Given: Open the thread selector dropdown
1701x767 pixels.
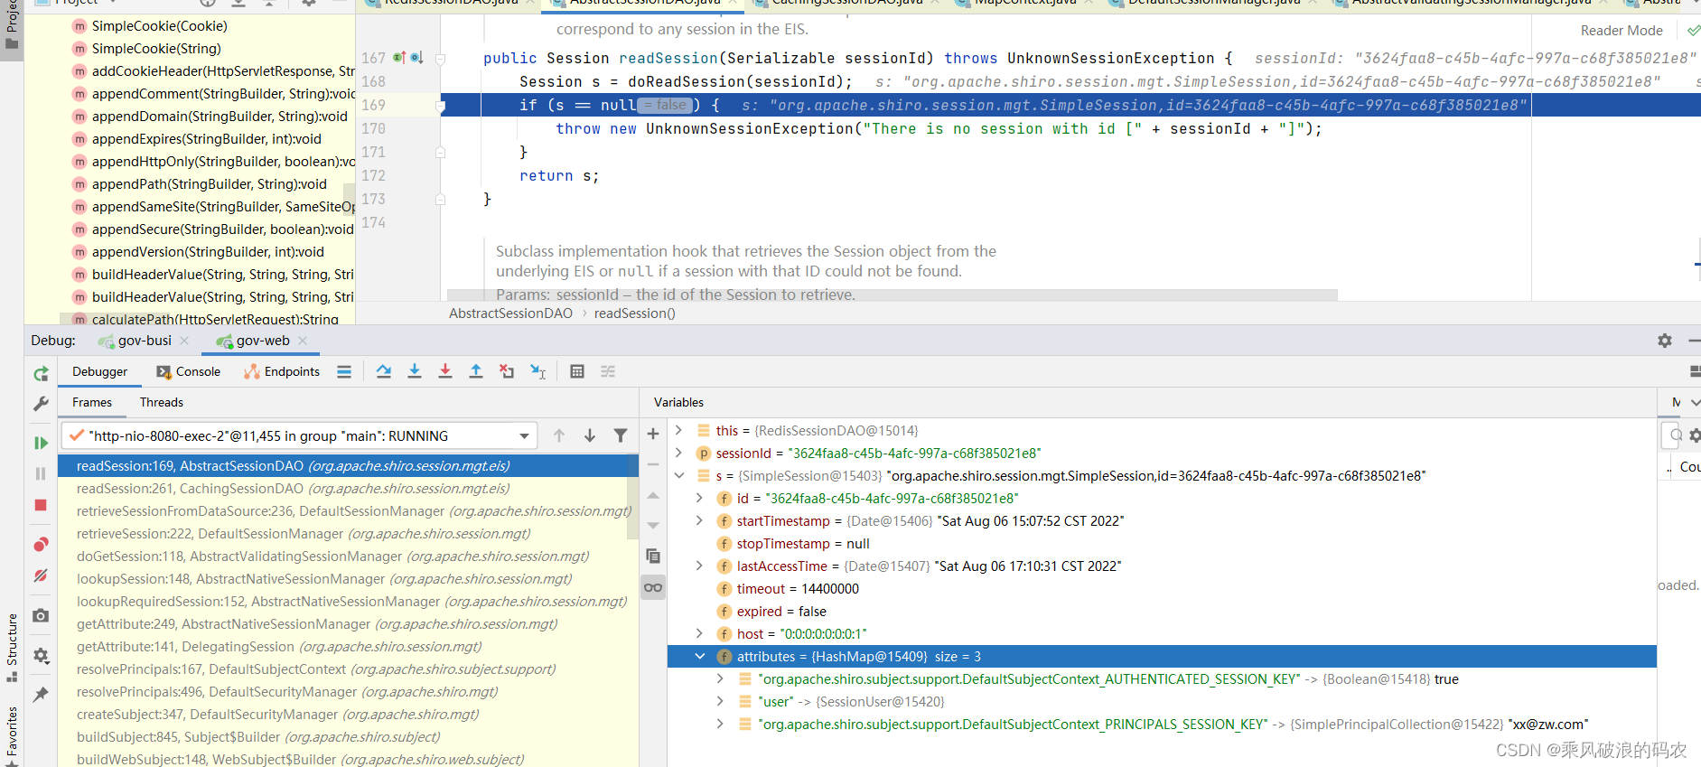Looking at the screenshot, I should [x=524, y=436].
